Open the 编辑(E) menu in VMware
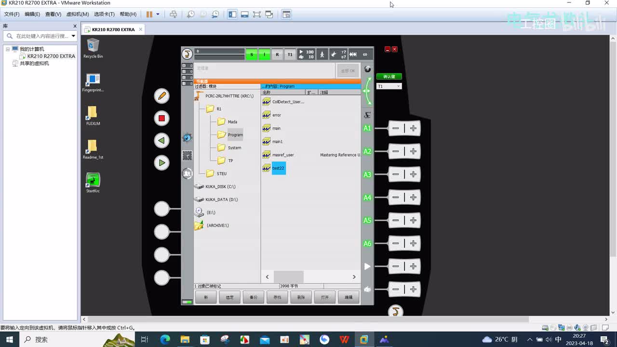The width and height of the screenshot is (617, 347). (x=32, y=14)
